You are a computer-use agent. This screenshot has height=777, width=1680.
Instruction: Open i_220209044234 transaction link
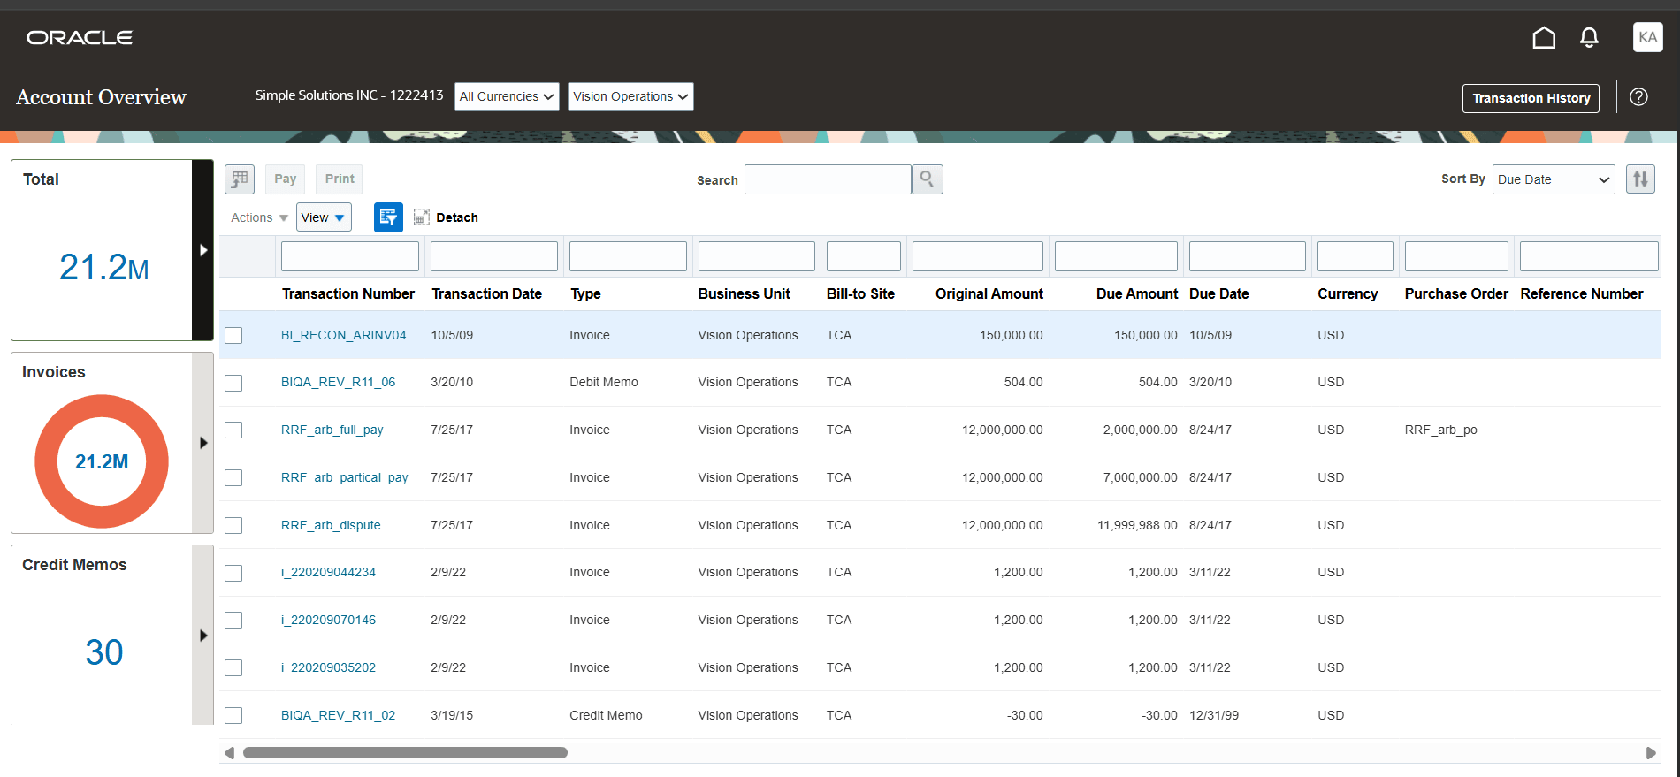click(x=328, y=572)
